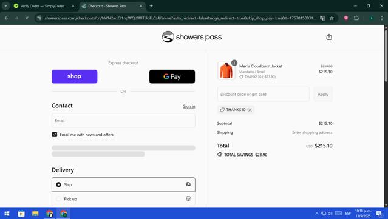388x219 pixels.
Task: Go forward to the next page
Action: (x=16, y=18)
